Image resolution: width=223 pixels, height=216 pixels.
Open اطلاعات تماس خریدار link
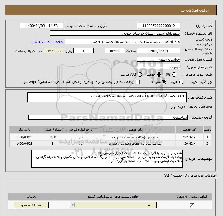[48, 42]
